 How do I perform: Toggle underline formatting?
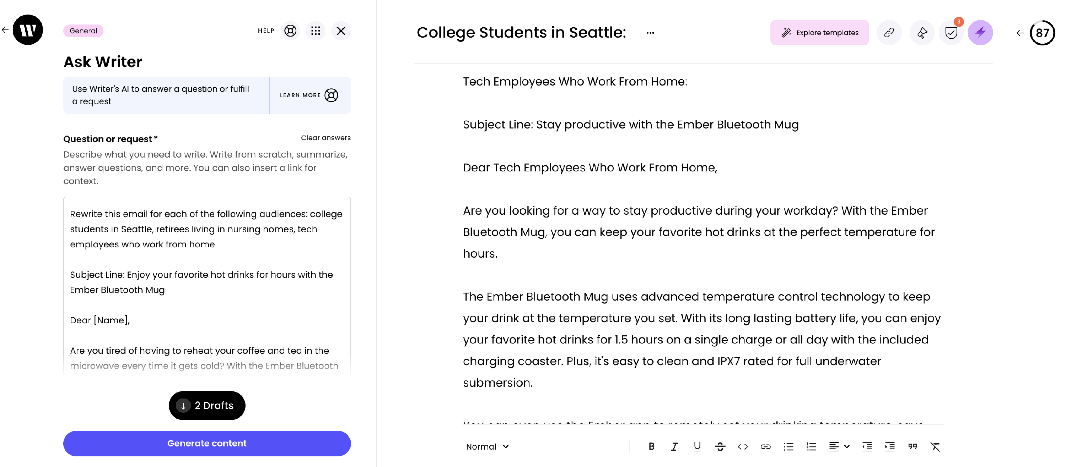coord(697,446)
